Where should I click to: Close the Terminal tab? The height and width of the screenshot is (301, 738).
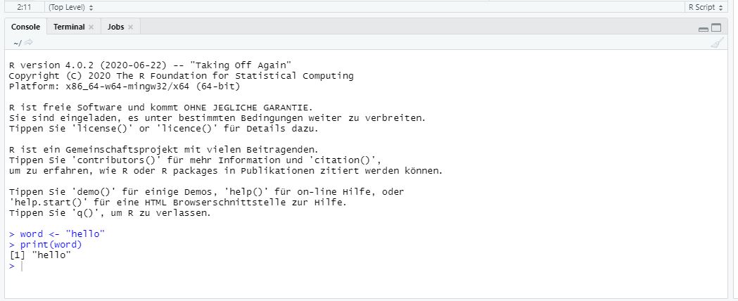(91, 27)
